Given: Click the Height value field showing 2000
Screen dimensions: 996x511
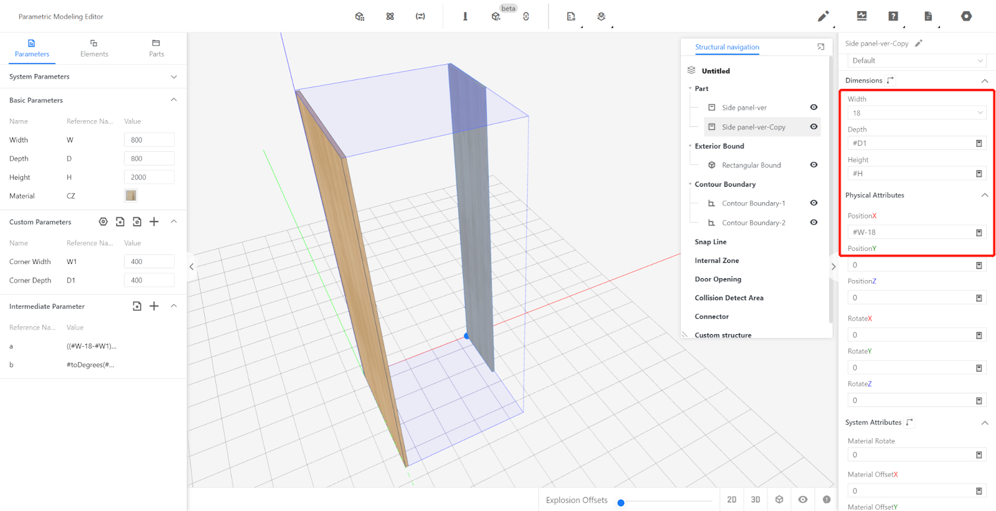Looking at the screenshot, I should (x=149, y=177).
